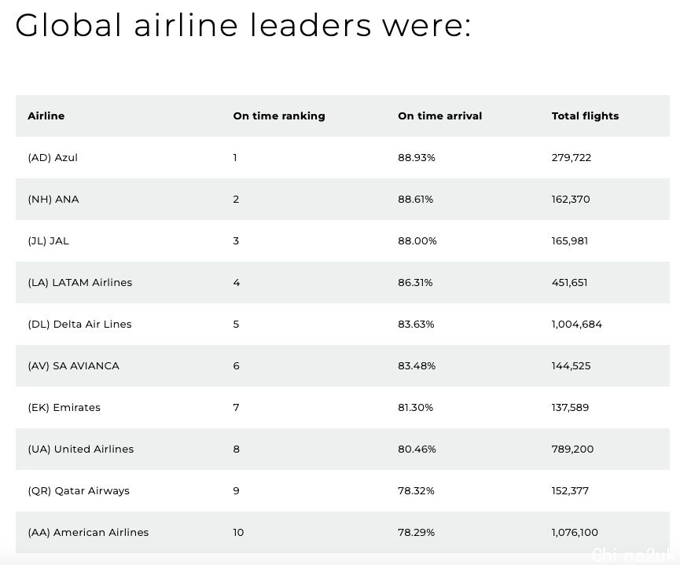Click the On time arrival column header
Image resolution: width=680 pixels, height=565 pixels.
click(x=439, y=116)
